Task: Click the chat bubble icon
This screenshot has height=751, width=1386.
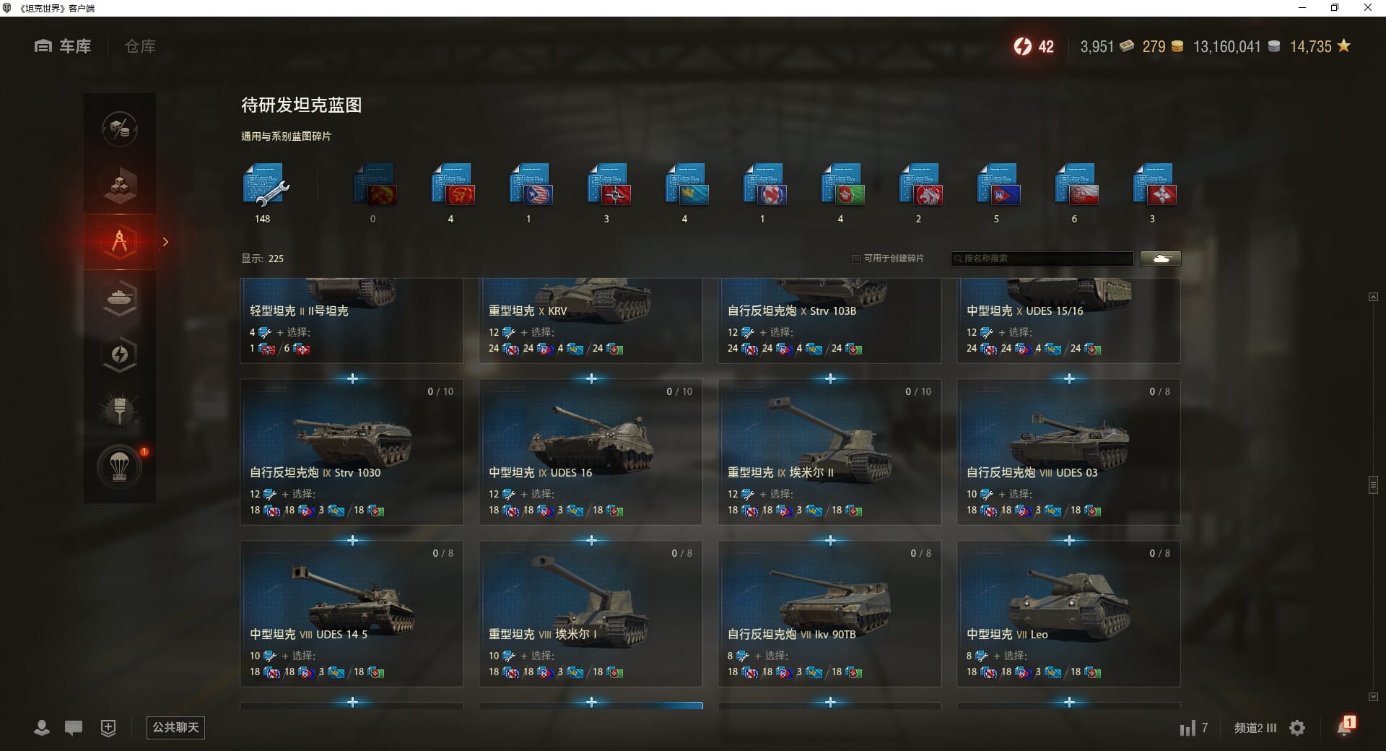Action: (x=74, y=728)
